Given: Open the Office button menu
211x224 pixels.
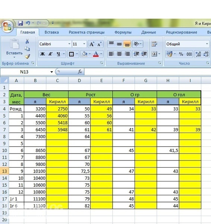Looking at the screenshot, I should 7,27.
